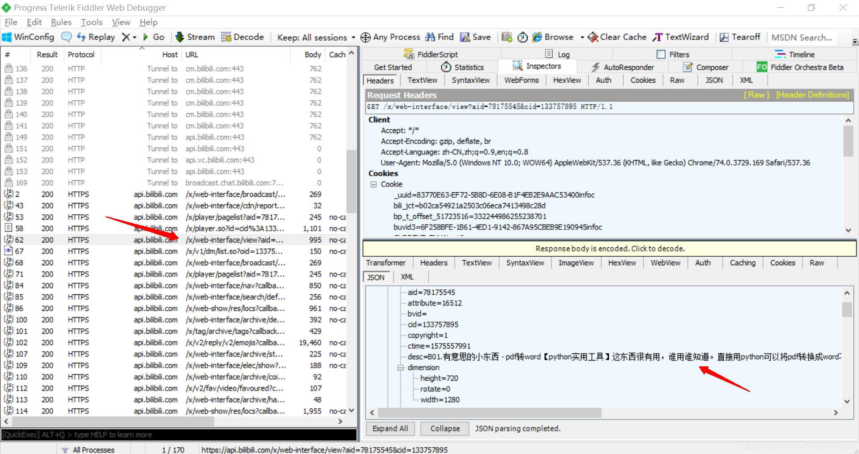859x454 pixels.
Task: Click the QuickExec command input box
Action: coord(179,435)
